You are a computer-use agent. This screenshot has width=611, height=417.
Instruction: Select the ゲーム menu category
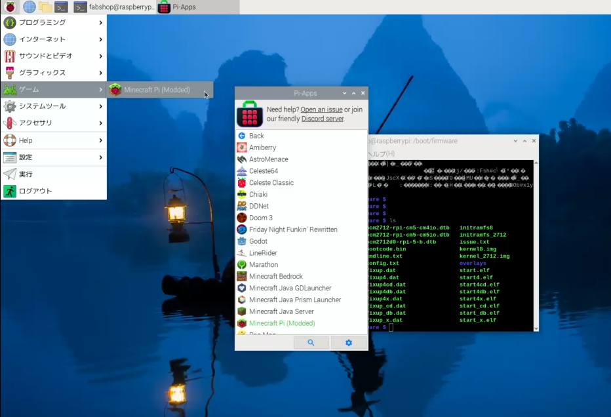(53, 90)
